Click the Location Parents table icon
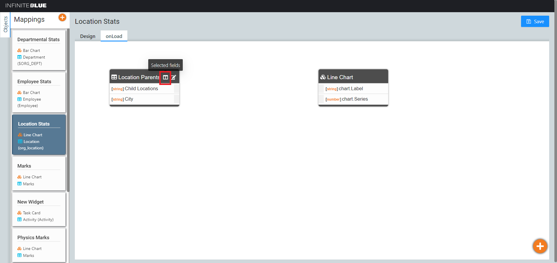Image resolution: width=557 pixels, height=263 pixels. point(114,77)
